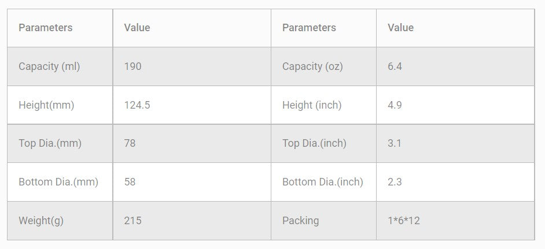Click the Height(mm) parameter cell
The height and width of the screenshot is (249, 545).
click(46, 105)
